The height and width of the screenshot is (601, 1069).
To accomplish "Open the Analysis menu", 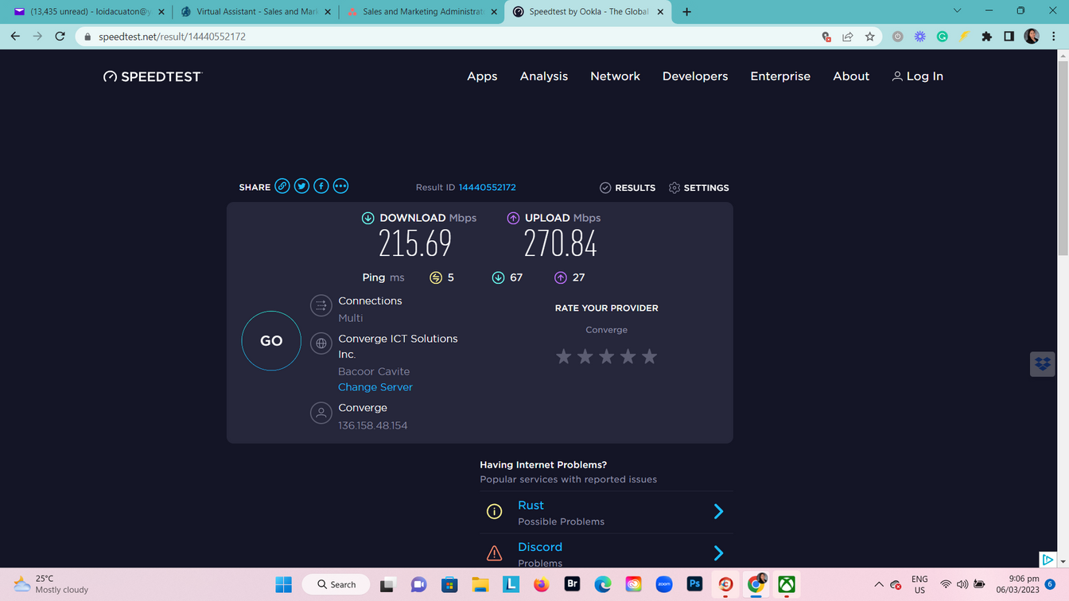I will tap(544, 76).
